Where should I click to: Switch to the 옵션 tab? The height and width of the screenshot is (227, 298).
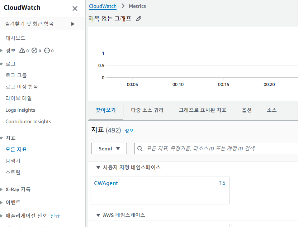click(x=246, y=110)
